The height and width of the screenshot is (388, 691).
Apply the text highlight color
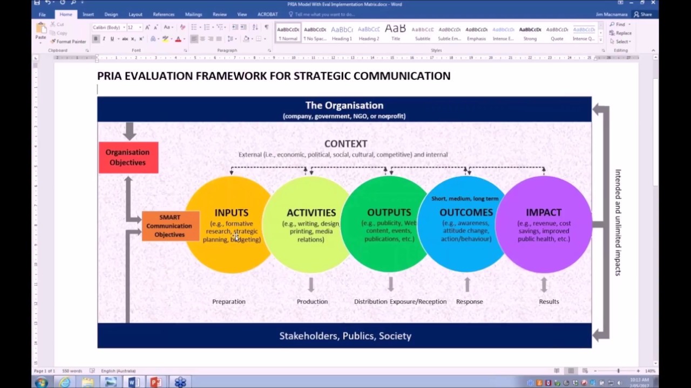(166, 39)
